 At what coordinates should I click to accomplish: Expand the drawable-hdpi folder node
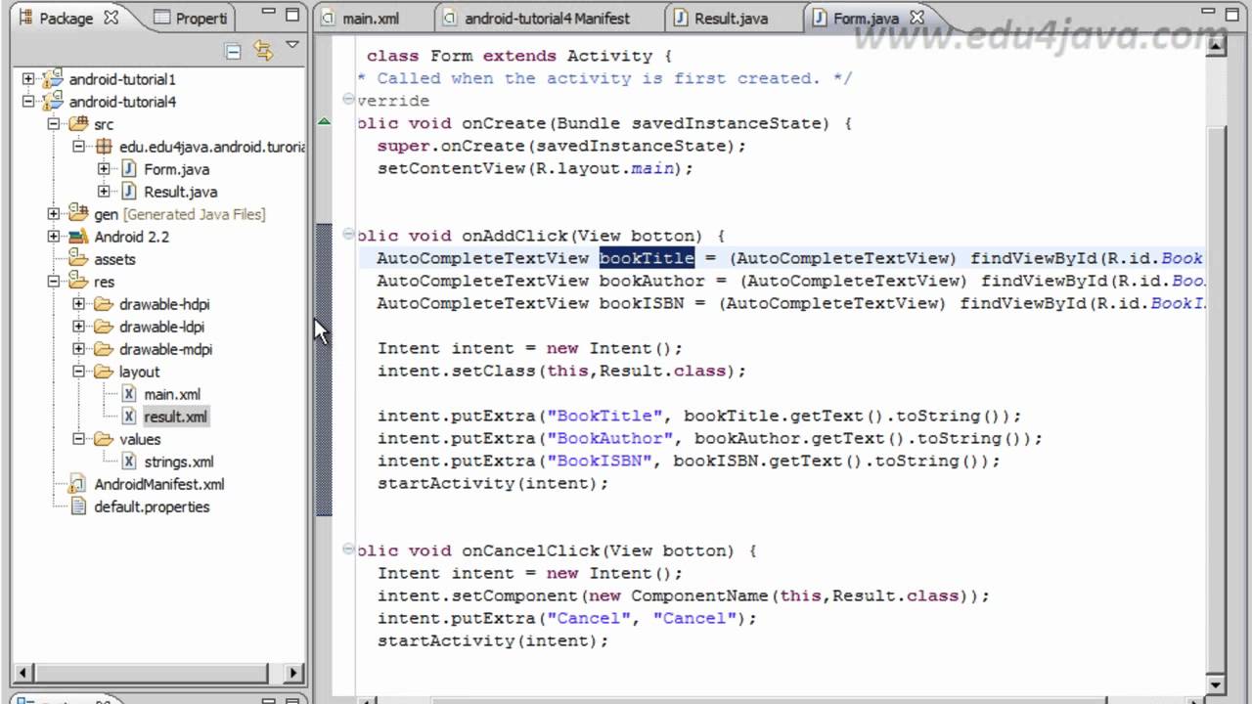(78, 304)
